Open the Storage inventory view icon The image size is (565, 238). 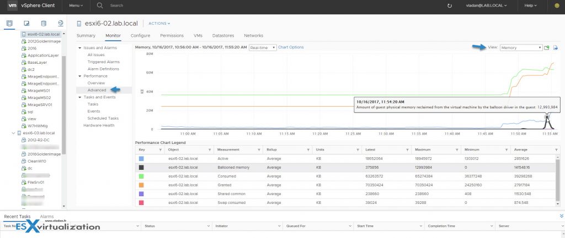coord(44,24)
